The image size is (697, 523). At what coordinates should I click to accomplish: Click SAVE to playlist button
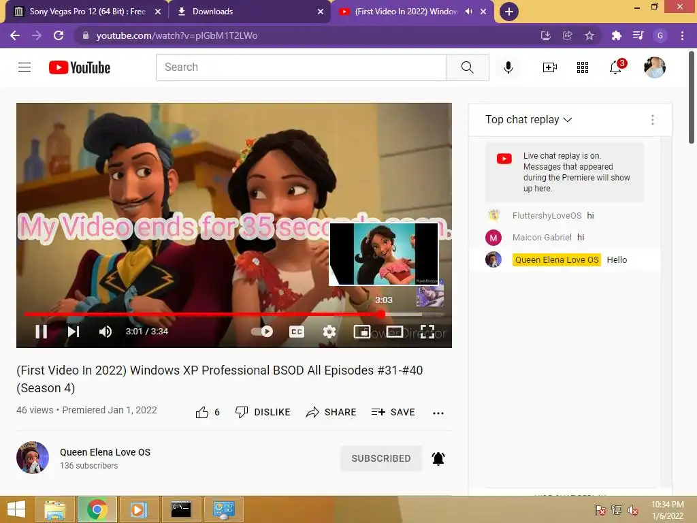coord(393,412)
